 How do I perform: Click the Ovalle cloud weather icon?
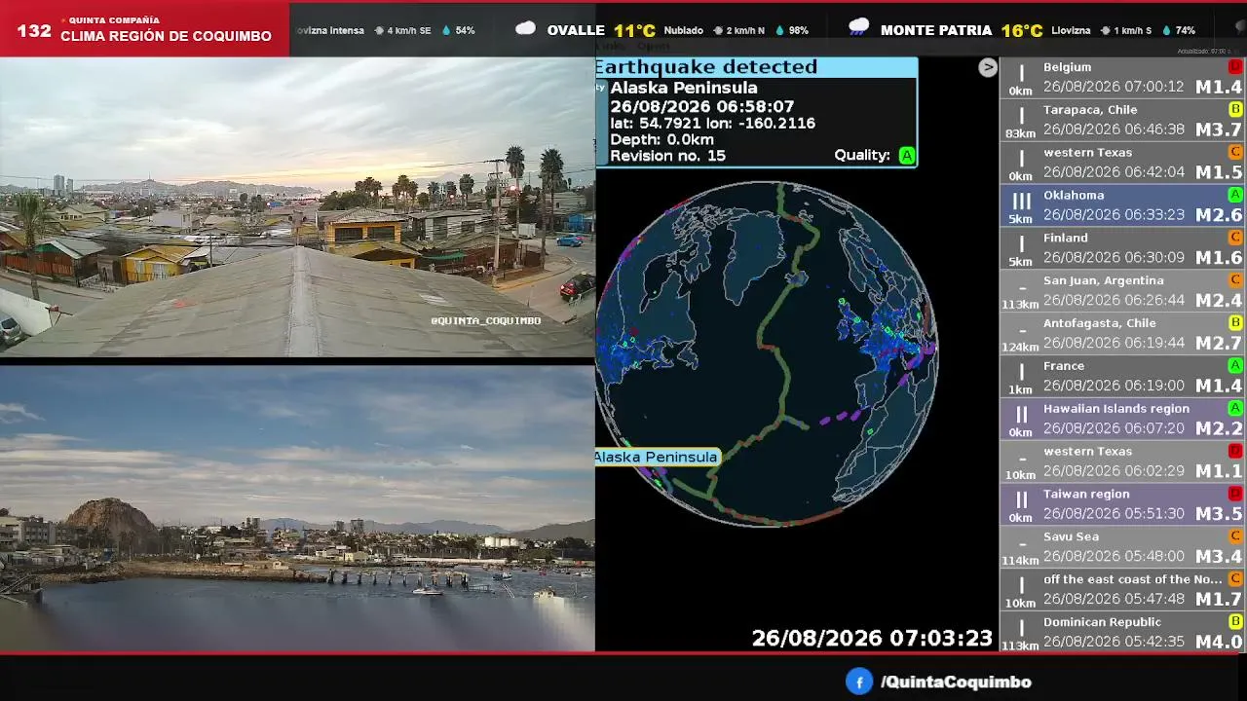(525, 28)
